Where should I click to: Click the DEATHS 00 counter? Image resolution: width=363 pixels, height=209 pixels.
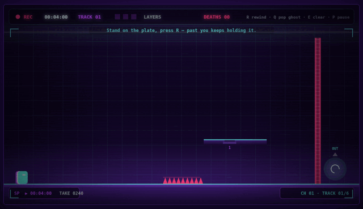point(217,17)
